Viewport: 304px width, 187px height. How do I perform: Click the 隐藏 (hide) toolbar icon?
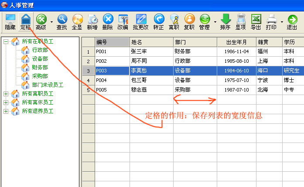click(x=10, y=22)
